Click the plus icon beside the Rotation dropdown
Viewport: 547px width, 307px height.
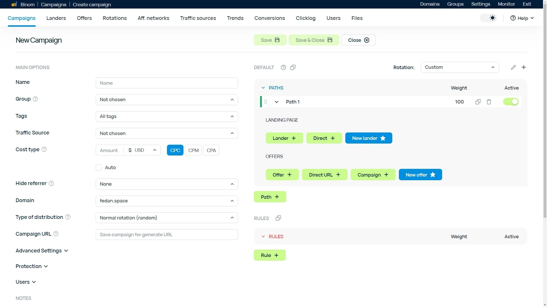(524, 67)
